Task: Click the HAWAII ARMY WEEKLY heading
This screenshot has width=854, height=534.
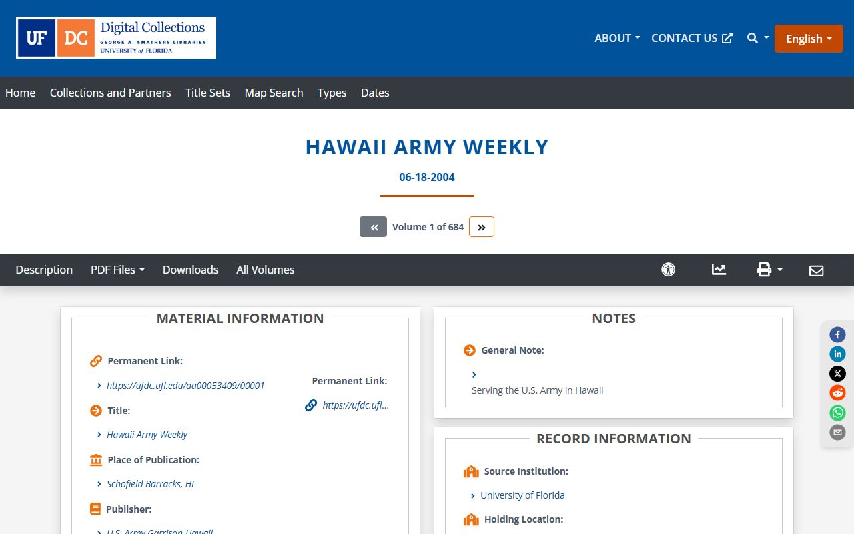Action: tap(427, 147)
